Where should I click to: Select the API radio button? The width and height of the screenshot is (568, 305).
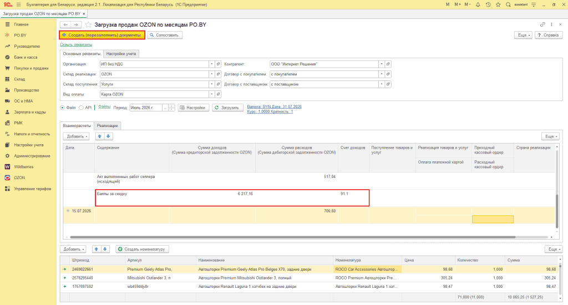coord(81,108)
